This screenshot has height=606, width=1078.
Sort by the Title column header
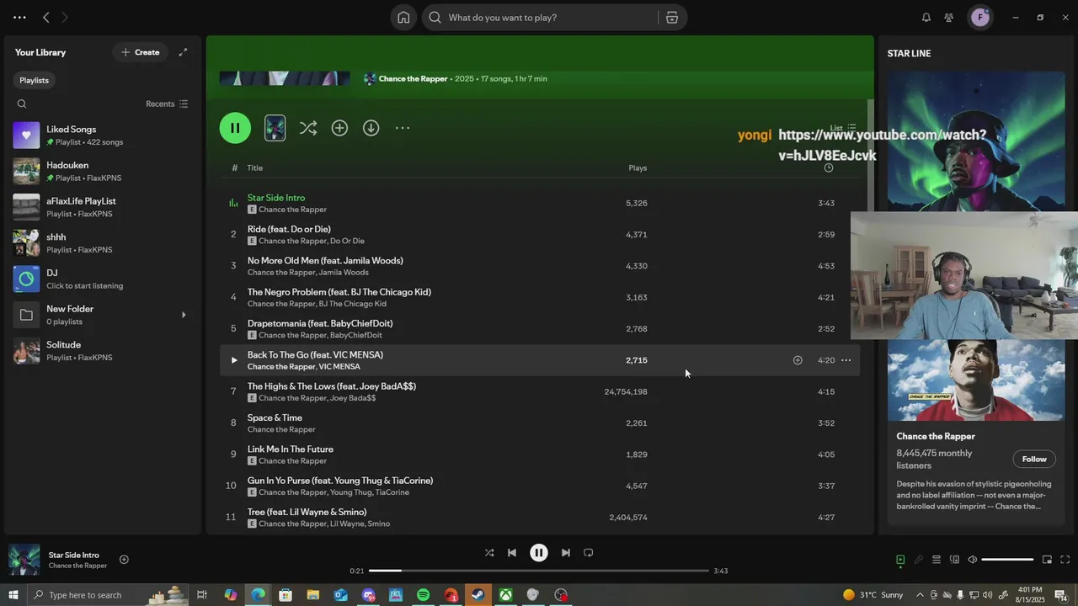point(255,168)
